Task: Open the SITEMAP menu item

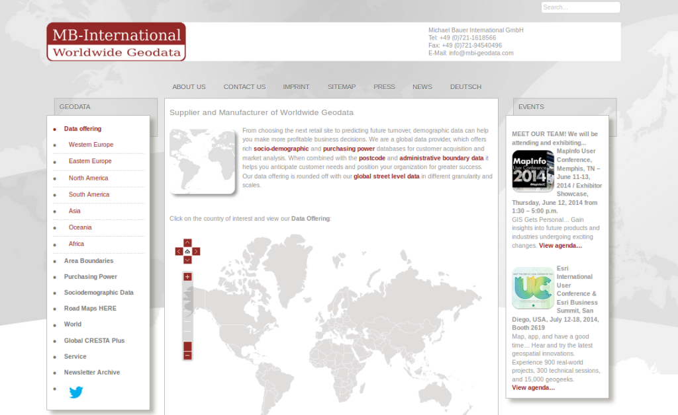Action: [x=342, y=87]
